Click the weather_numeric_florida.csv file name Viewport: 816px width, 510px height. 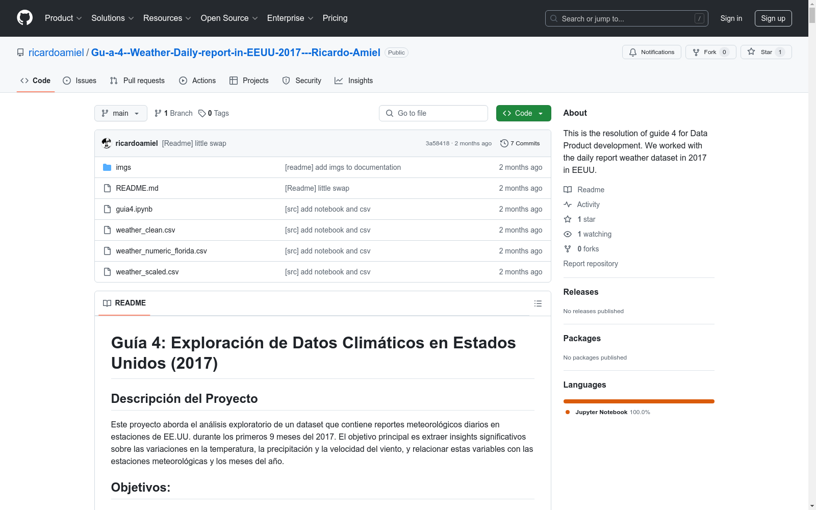161,251
